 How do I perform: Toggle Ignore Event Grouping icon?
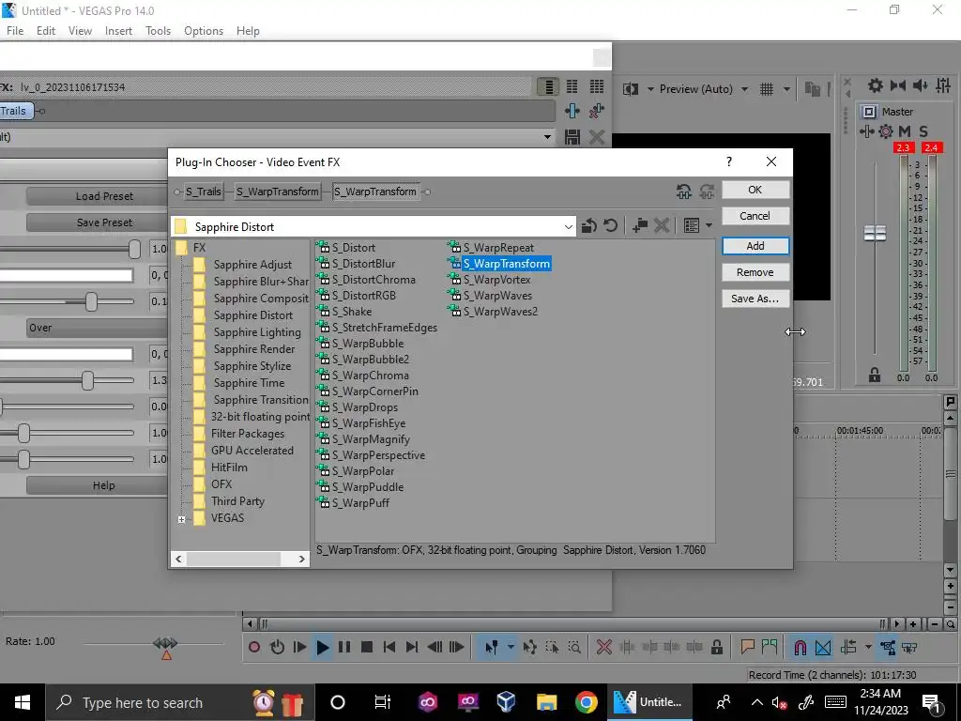tap(909, 647)
